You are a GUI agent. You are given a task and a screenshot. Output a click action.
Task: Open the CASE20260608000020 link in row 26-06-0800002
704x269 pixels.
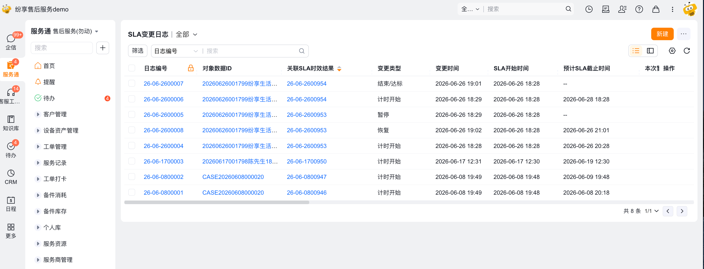coord(233,177)
